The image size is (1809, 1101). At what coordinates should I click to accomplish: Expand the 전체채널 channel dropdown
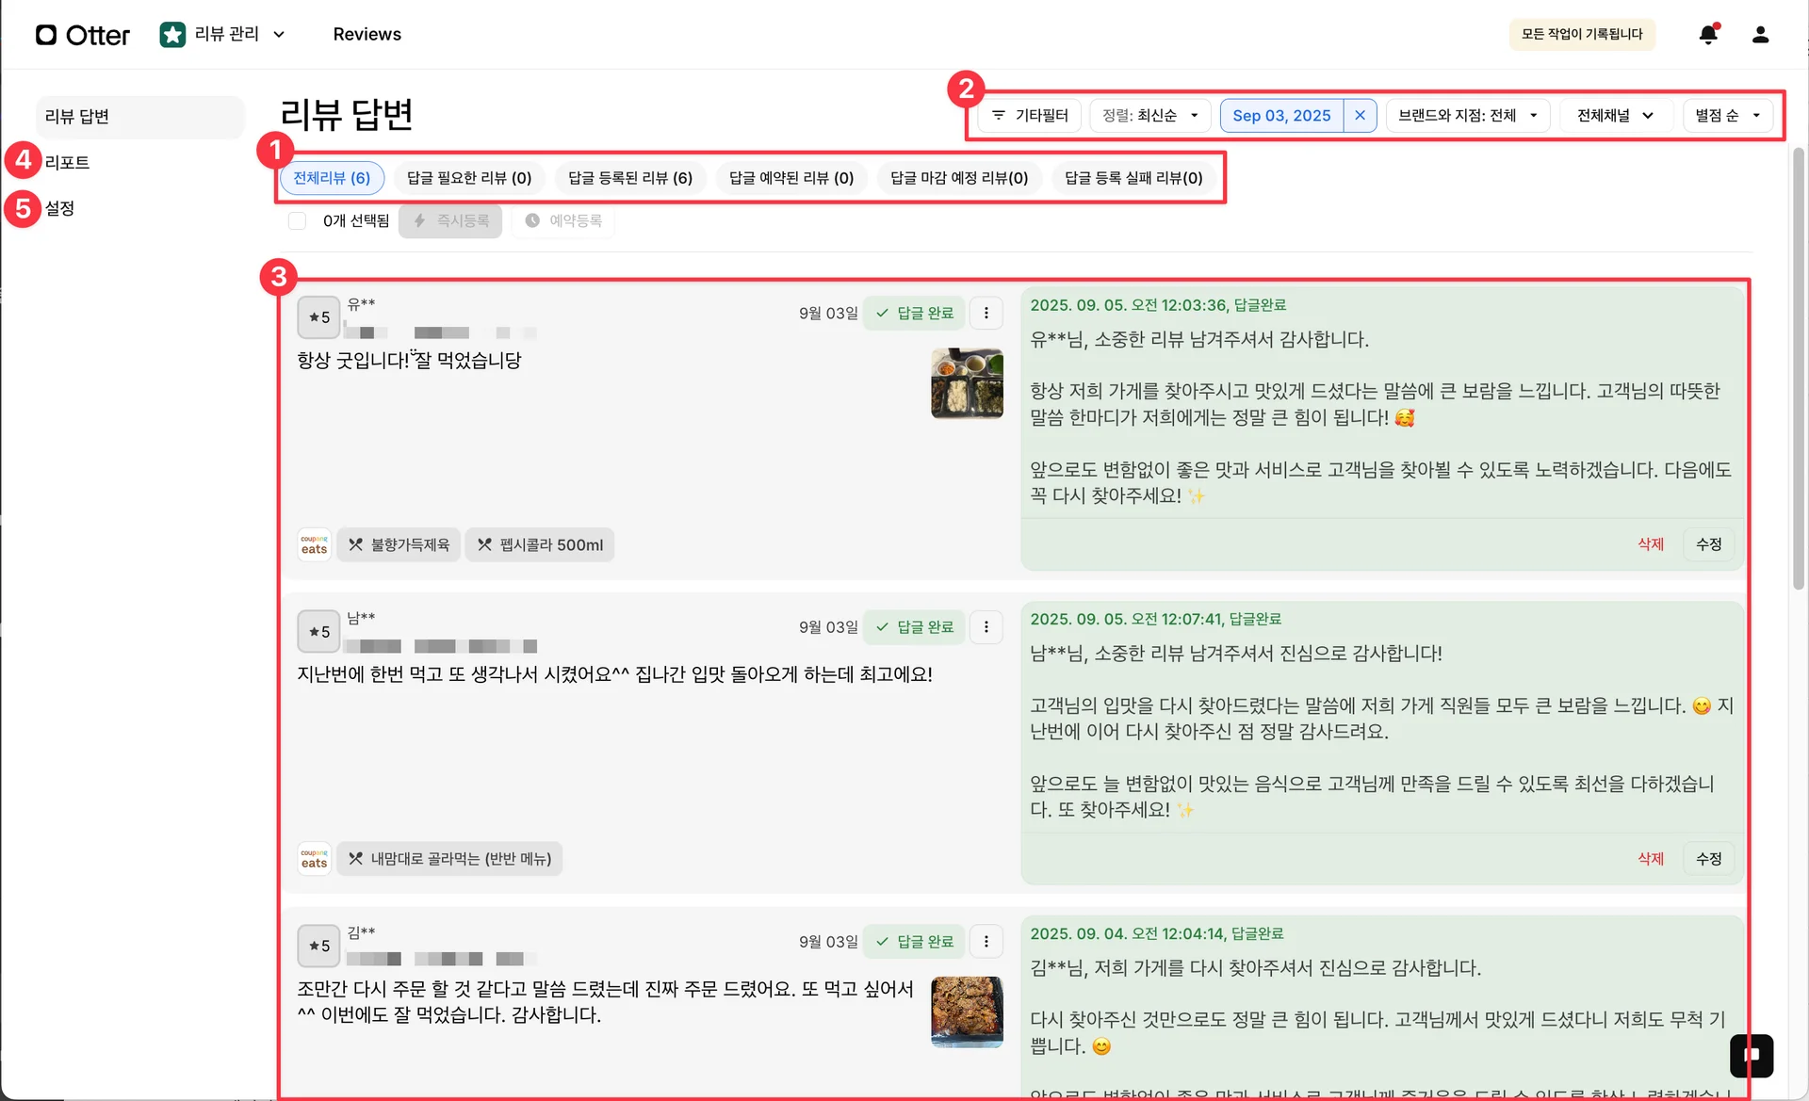click(x=1615, y=115)
